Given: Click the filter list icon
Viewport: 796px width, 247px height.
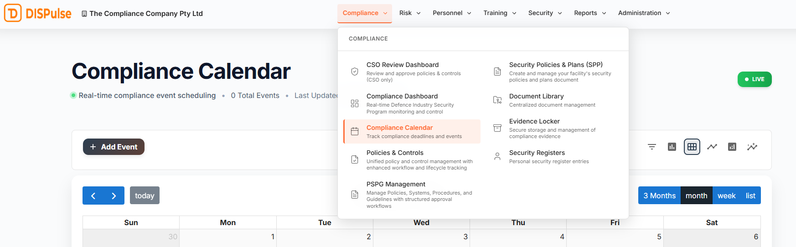Looking at the screenshot, I should [x=652, y=147].
